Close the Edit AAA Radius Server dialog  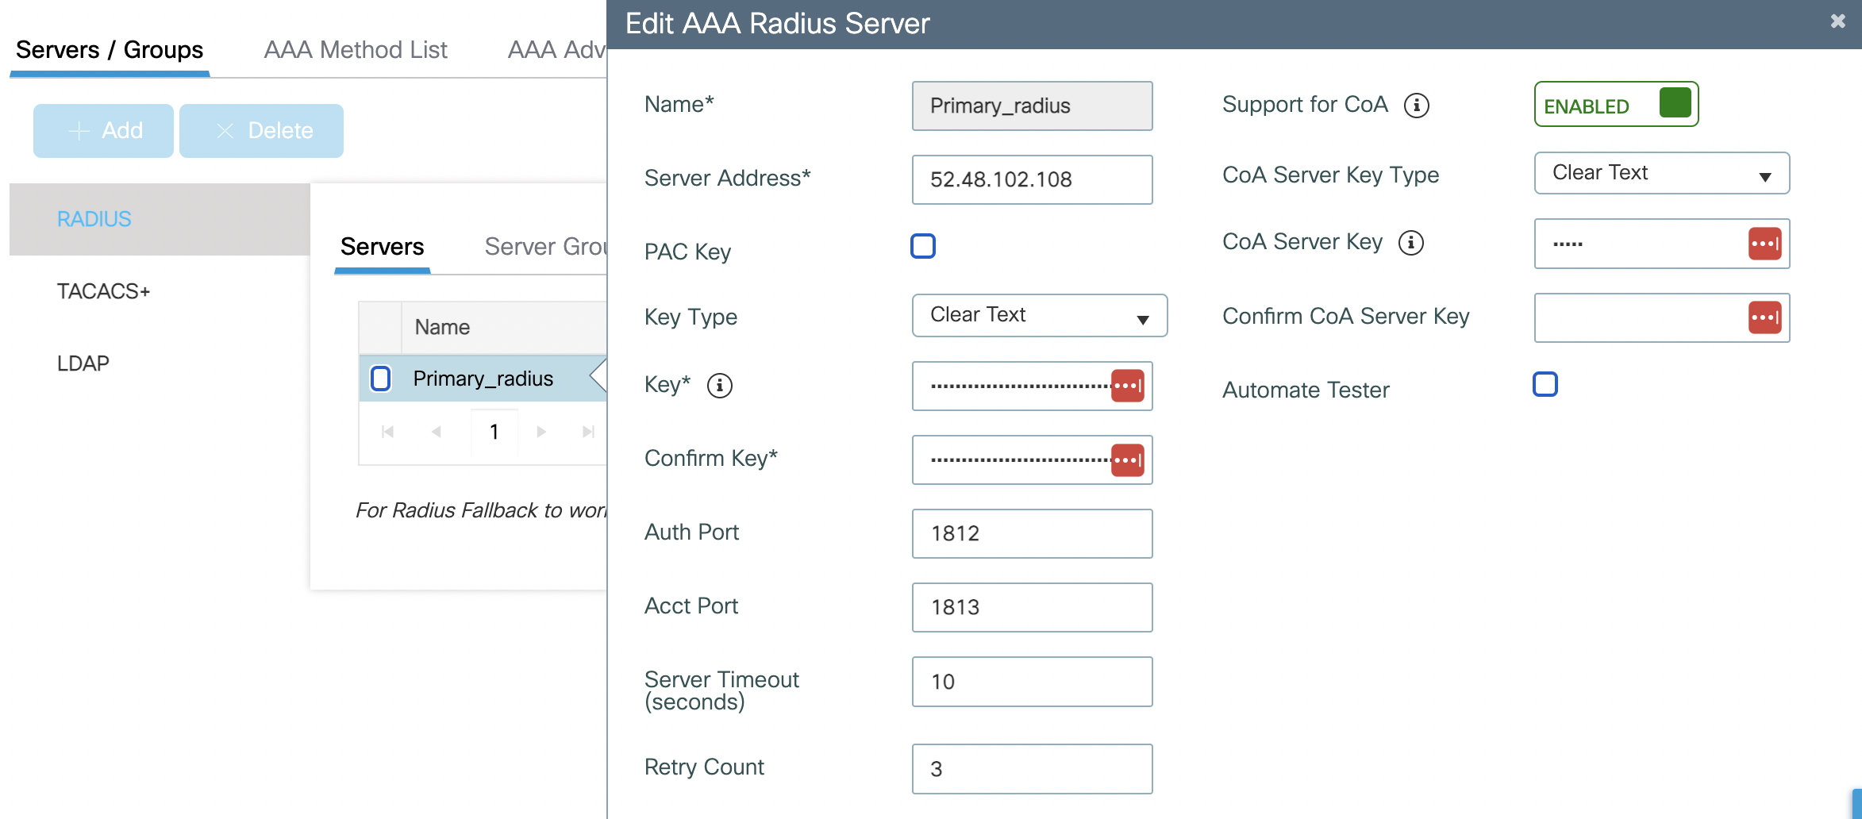point(1837,21)
